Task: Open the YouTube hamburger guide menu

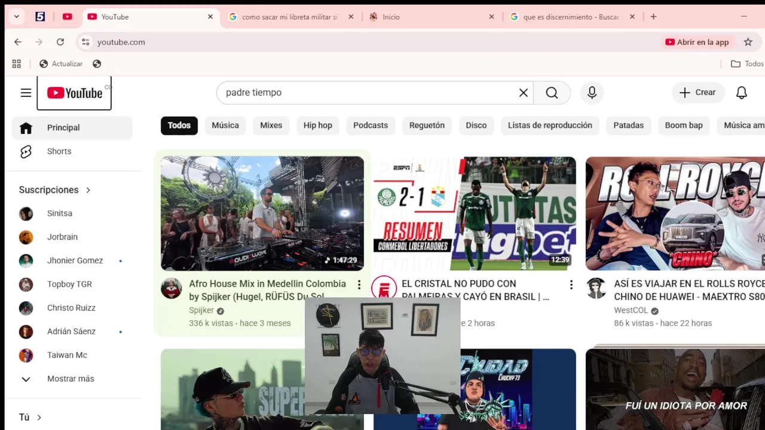Action: click(x=26, y=93)
